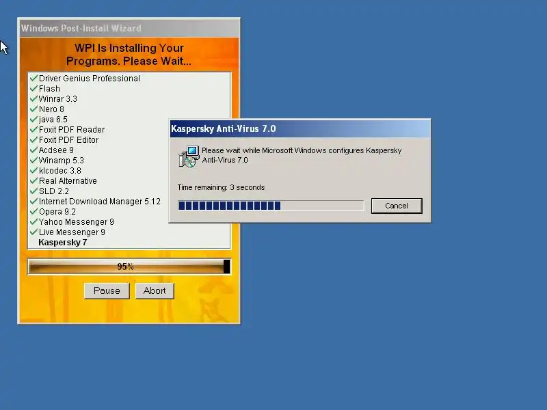
Task: Click the green checkmark beside java 6.5
Action: click(x=34, y=119)
